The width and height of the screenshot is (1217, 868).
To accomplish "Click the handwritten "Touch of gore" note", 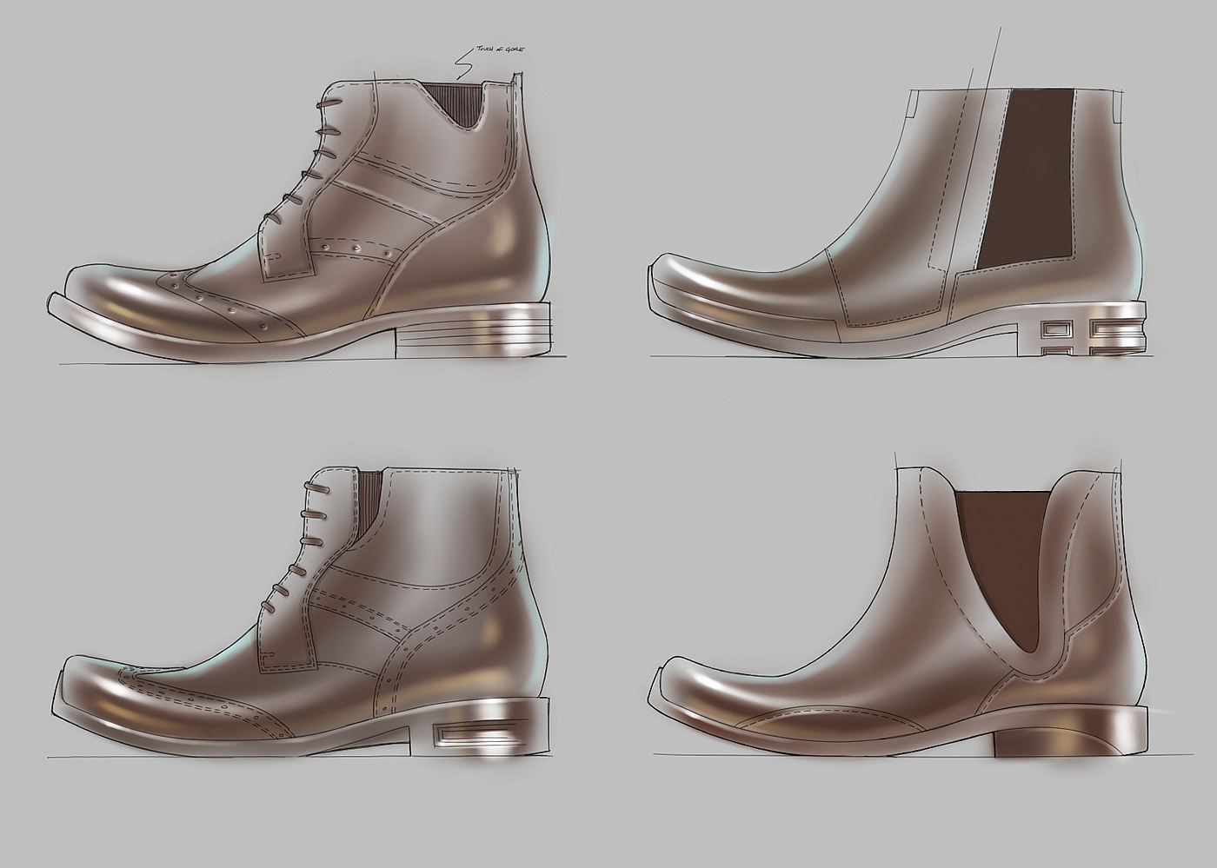I will point(499,51).
